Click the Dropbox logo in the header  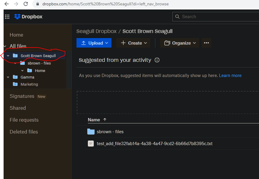tap(28, 17)
